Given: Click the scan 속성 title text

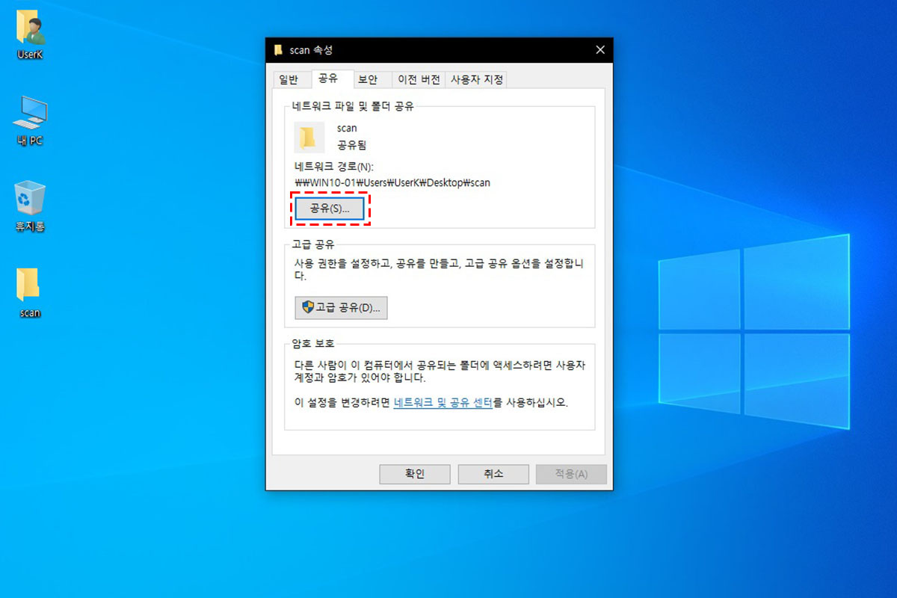Looking at the screenshot, I should pos(311,50).
